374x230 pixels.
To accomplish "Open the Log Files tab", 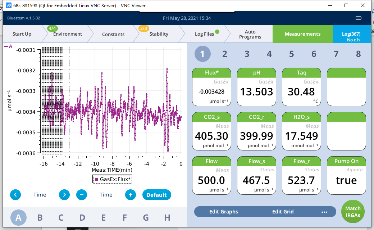I will (204, 34).
